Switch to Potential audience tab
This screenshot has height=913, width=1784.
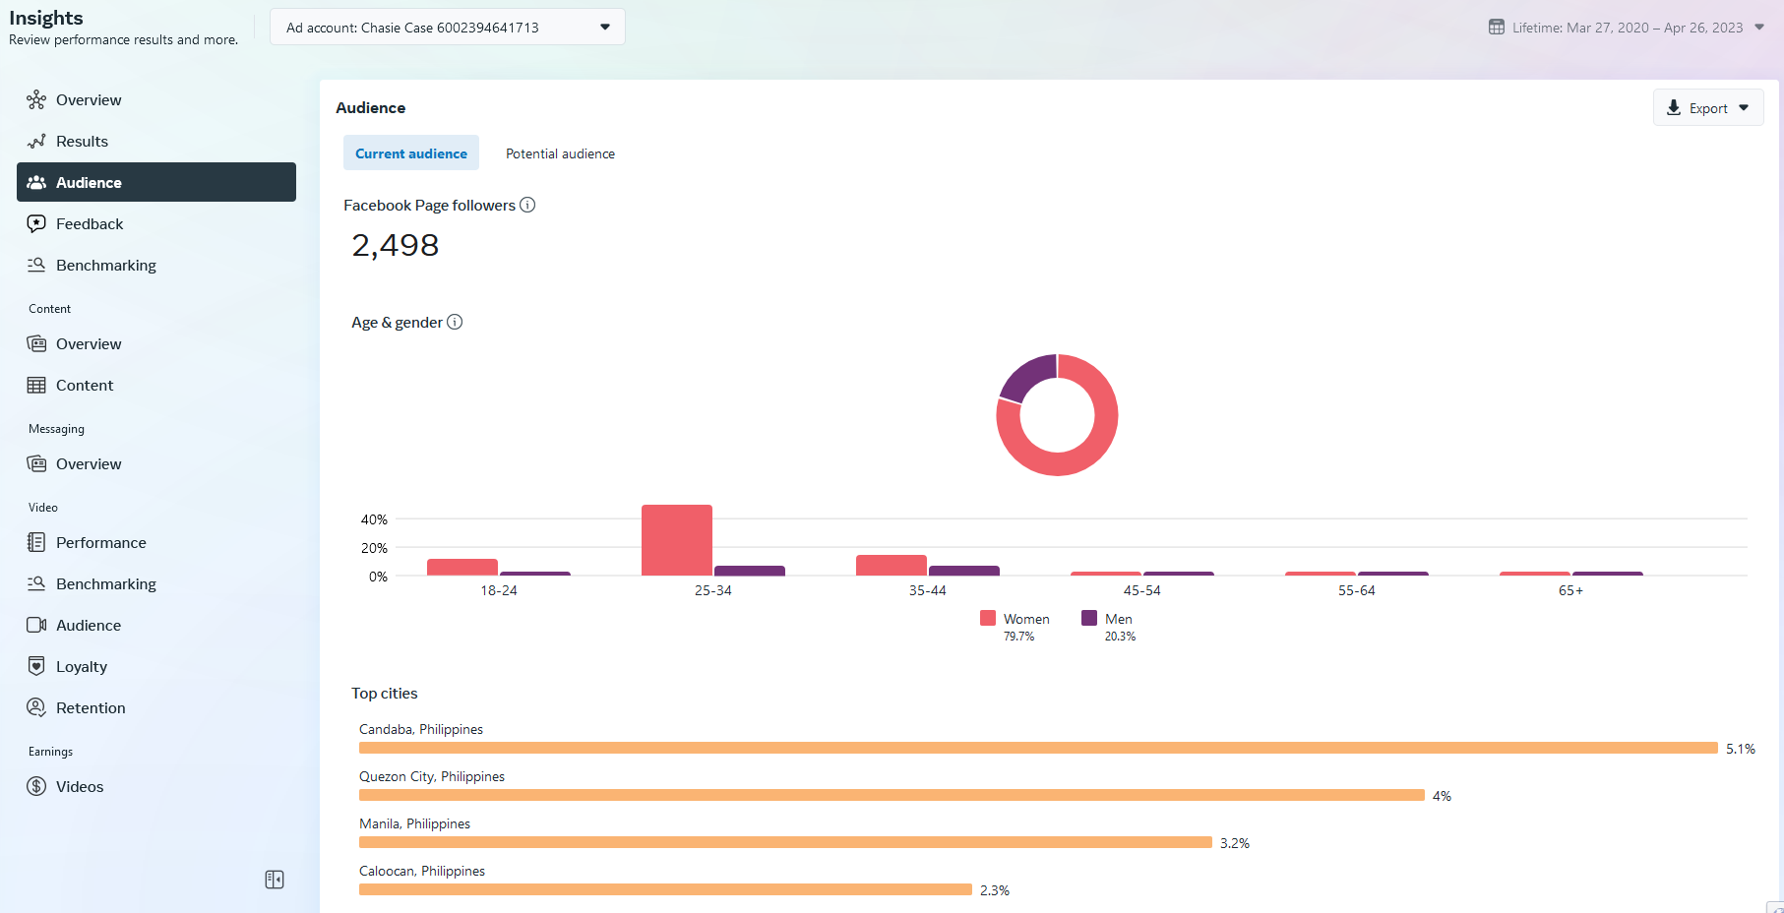point(560,153)
